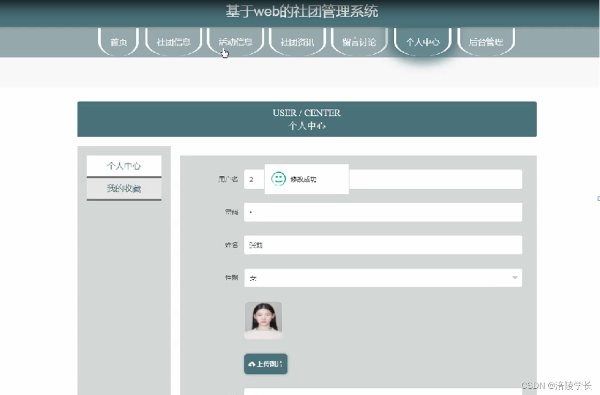Go to 留言讨论 discussion board

tap(359, 41)
